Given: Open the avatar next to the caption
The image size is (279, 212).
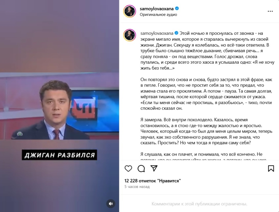Looking at the screenshot, I should pyautogui.click(x=129, y=35).
